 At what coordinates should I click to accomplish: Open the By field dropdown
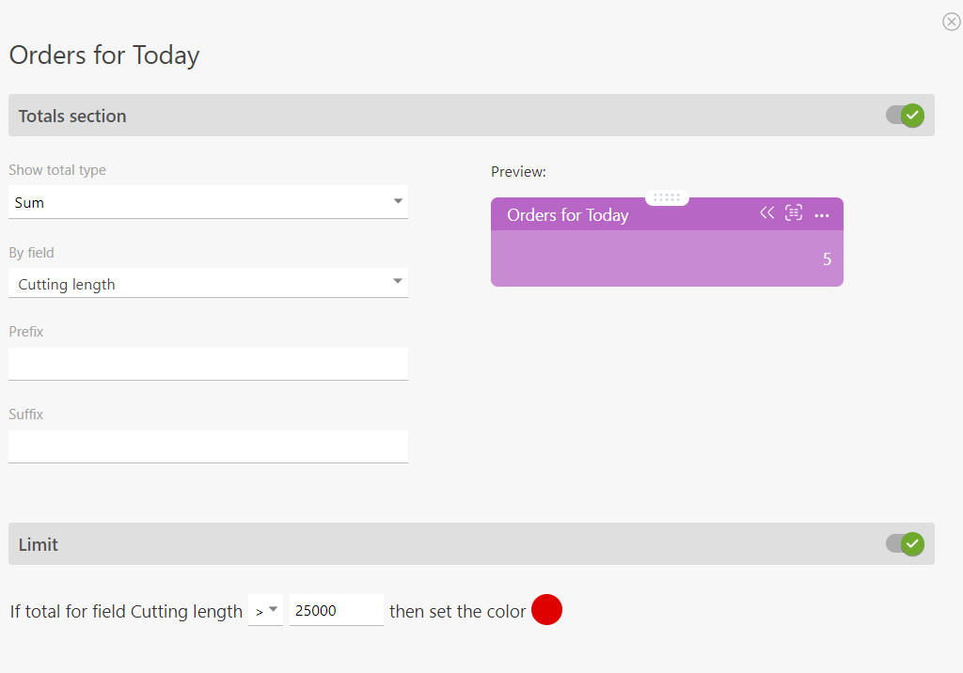(208, 283)
